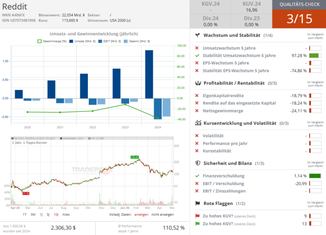Click the 2.306,30 $ result value
This screenshot has width=326, height=235.
(63, 228)
